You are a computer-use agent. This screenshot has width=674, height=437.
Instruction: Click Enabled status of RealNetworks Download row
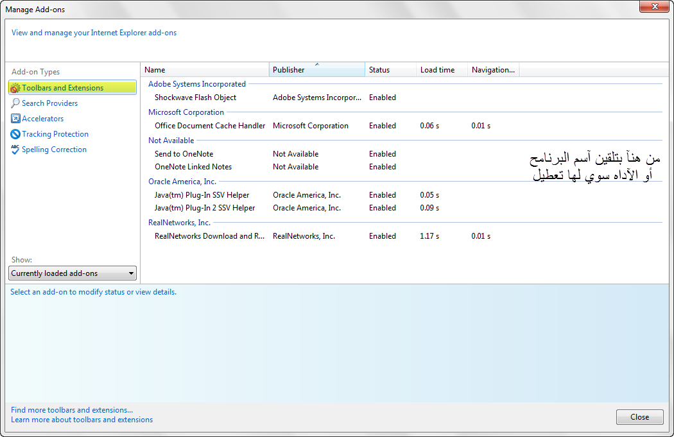[x=383, y=236]
